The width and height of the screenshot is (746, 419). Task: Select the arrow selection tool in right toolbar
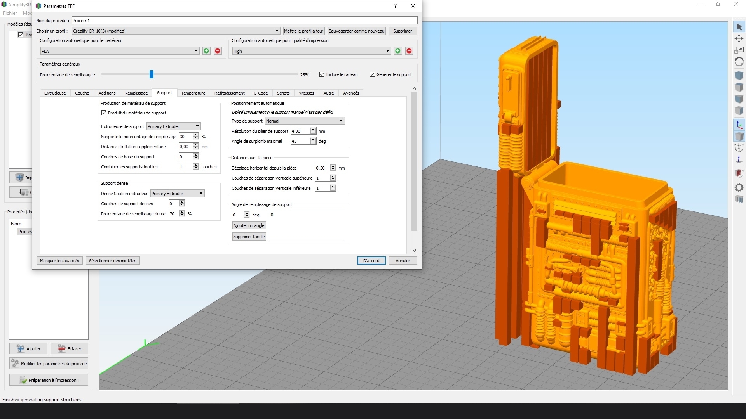739,27
